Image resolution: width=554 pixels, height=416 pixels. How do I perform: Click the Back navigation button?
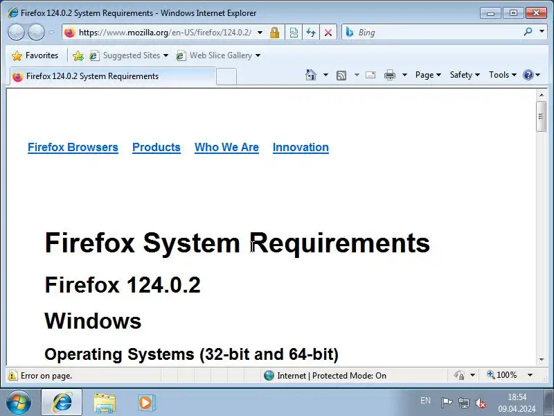16,32
